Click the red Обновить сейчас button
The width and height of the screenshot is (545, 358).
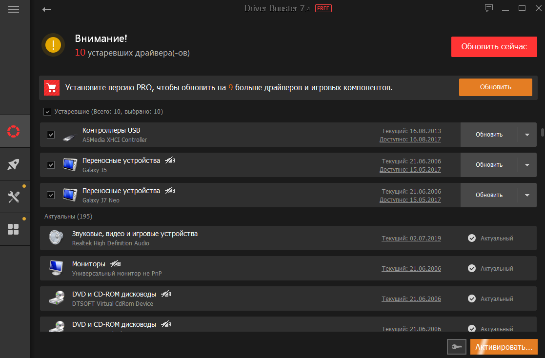coord(494,46)
